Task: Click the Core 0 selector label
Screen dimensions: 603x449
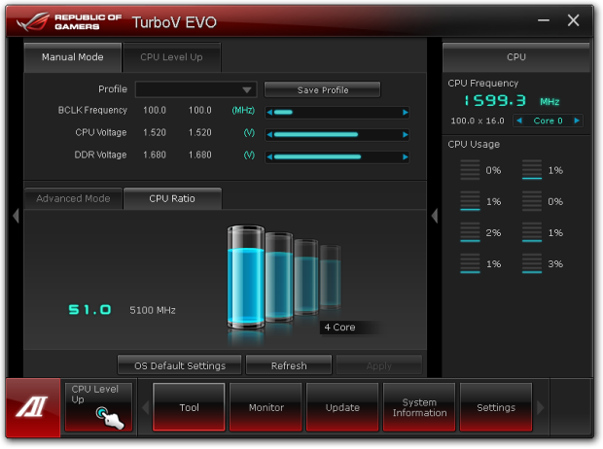Action: [x=548, y=121]
